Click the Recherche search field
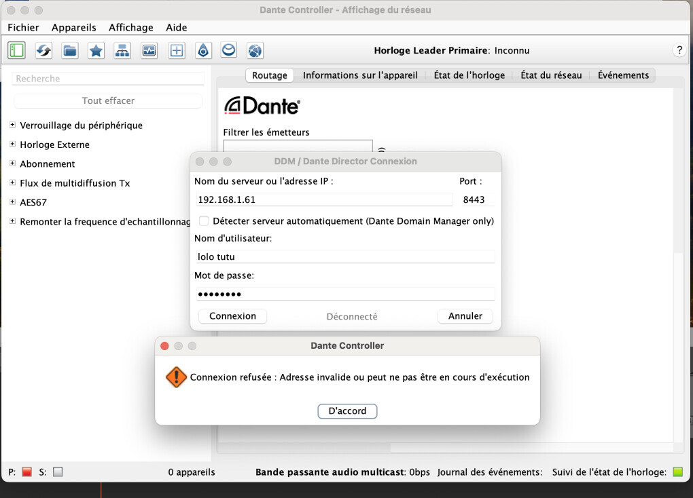 click(108, 79)
